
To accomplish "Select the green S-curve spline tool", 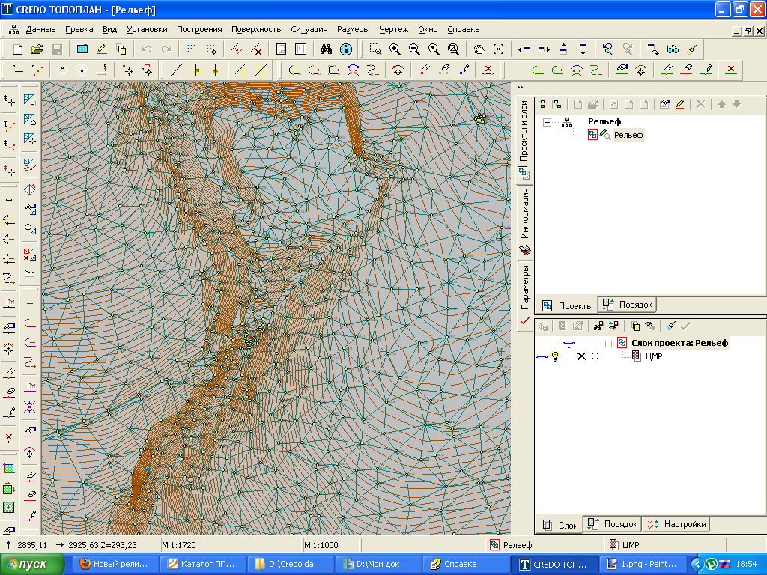I will [x=595, y=70].
